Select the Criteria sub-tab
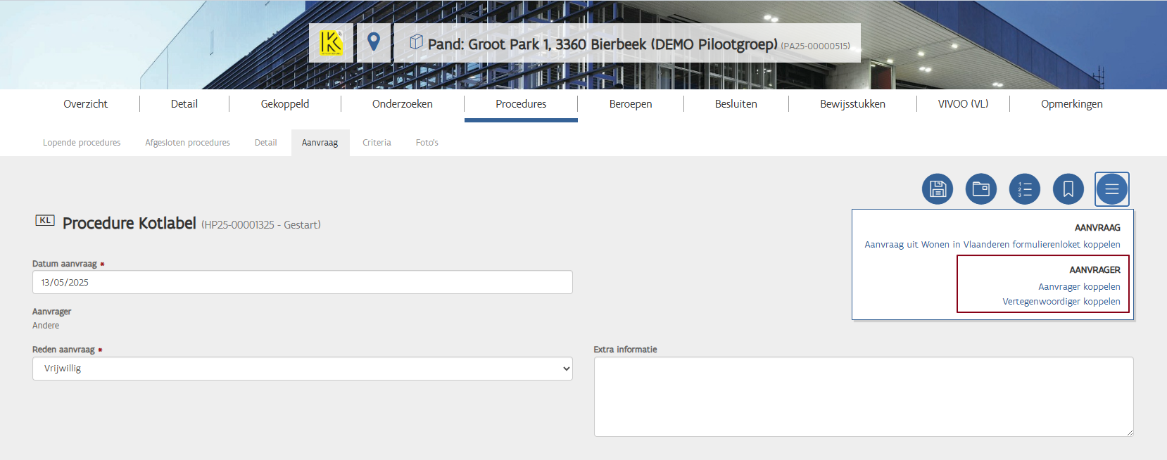 [x=377, y=143]
